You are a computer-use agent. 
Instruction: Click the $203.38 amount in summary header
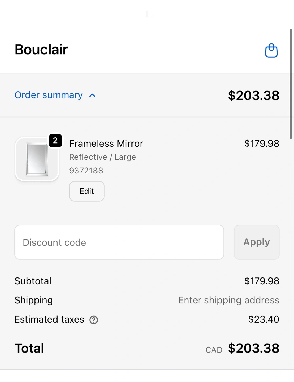pyautogui.click(x=253, y=95)
